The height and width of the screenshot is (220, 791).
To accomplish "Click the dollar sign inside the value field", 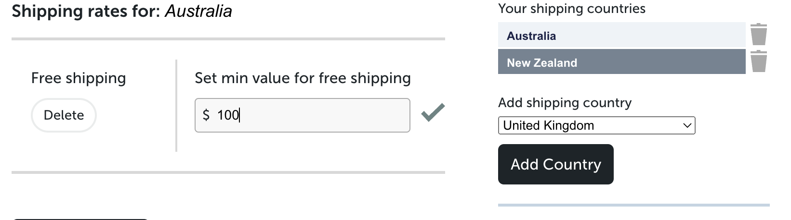I will (x=206, y=115).
